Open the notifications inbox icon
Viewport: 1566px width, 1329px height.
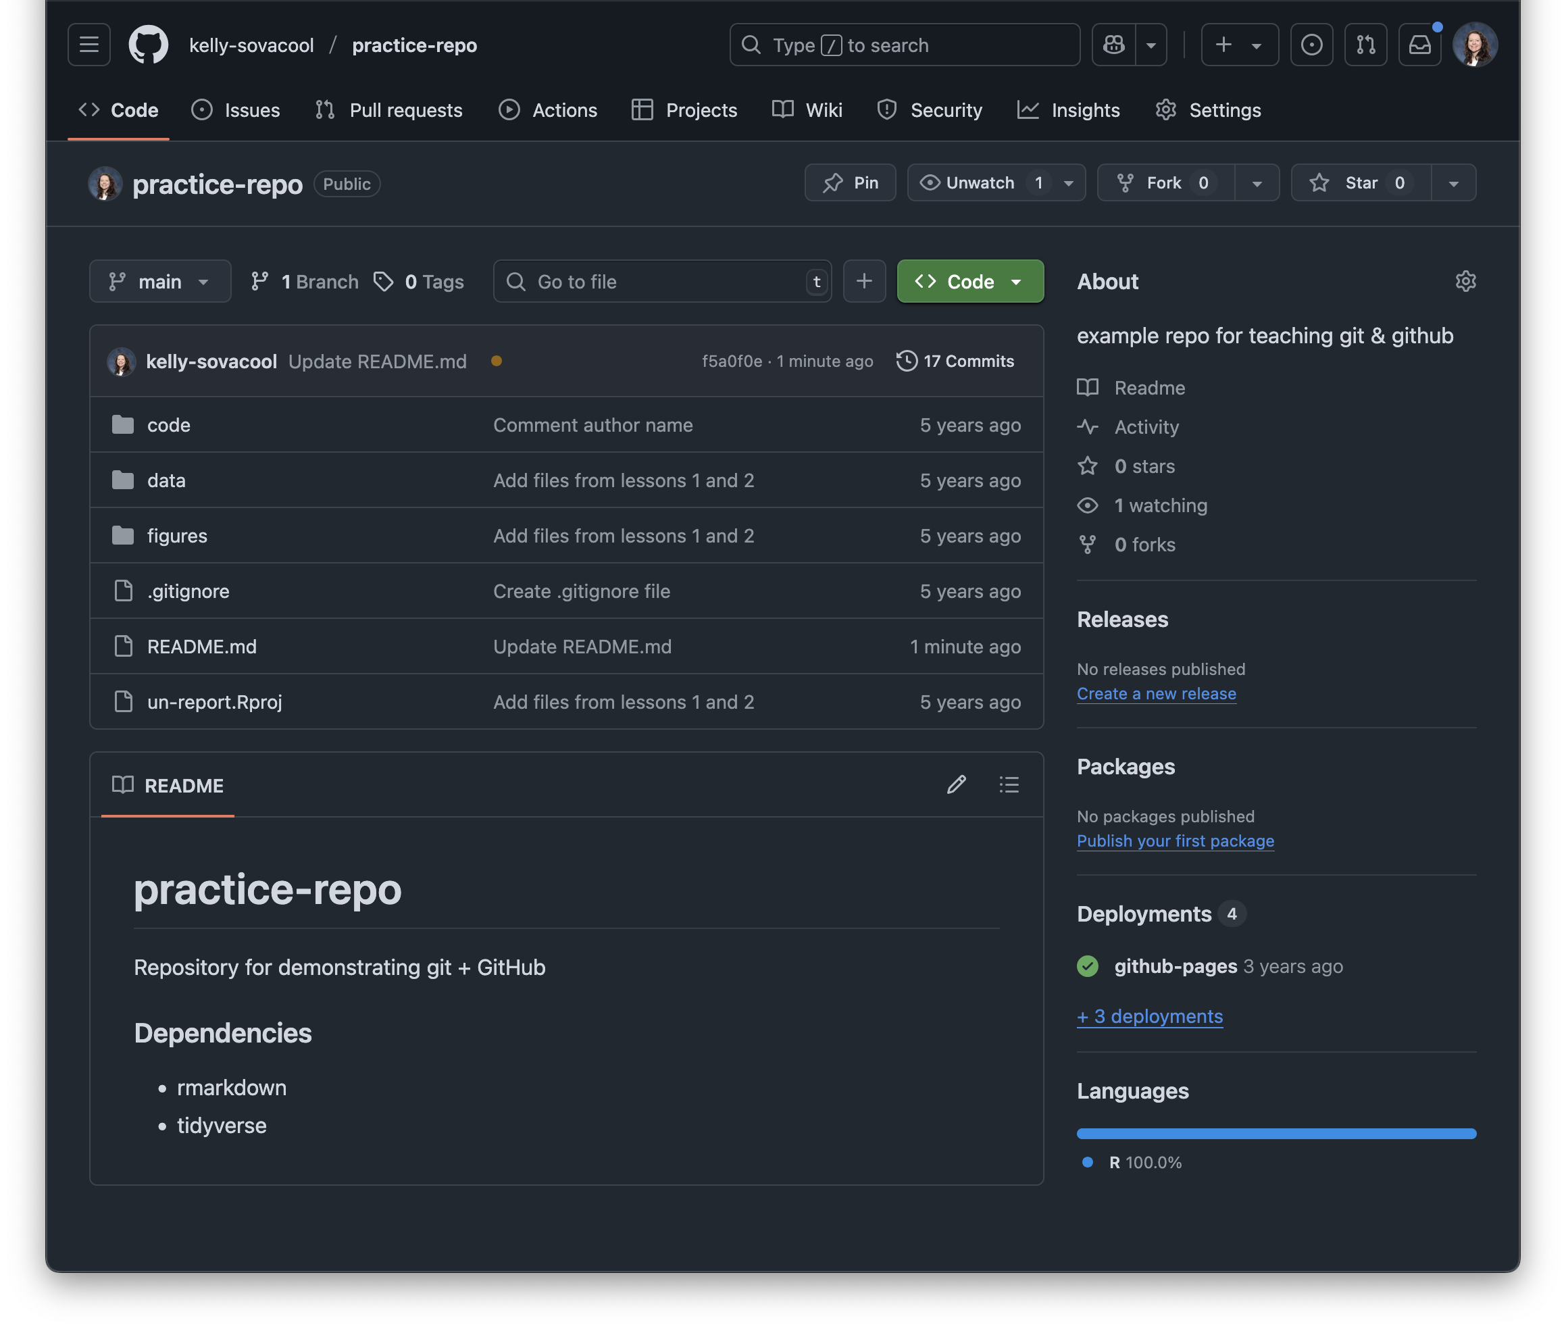click(1419, 45)
